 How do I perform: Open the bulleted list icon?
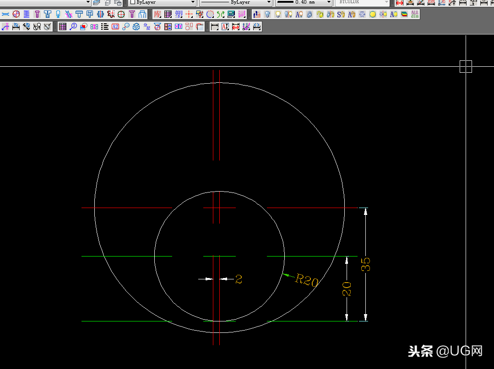(x=105, y=27)
